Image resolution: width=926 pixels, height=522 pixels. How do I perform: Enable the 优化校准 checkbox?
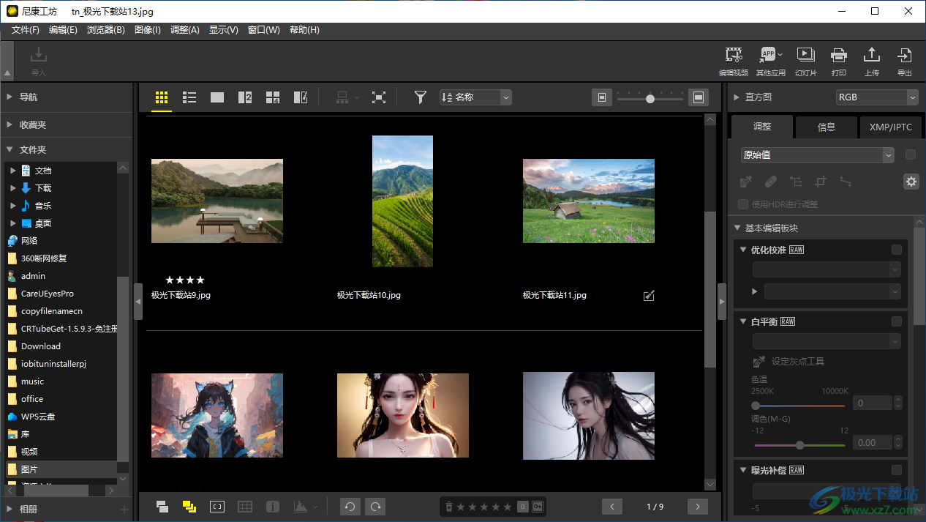[x=897, y=250]
